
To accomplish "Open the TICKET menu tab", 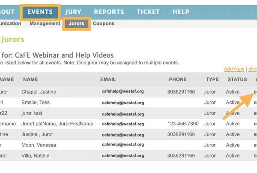I will (148, 12).
